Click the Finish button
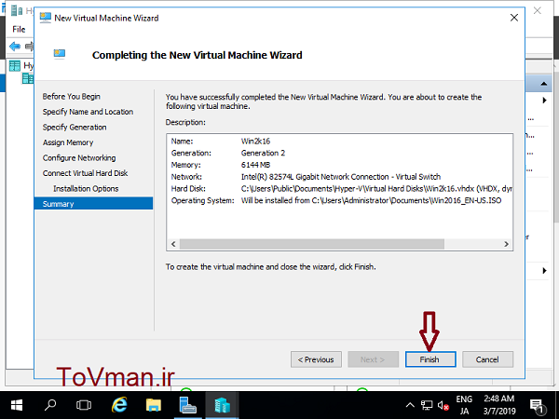 point(430,359)
